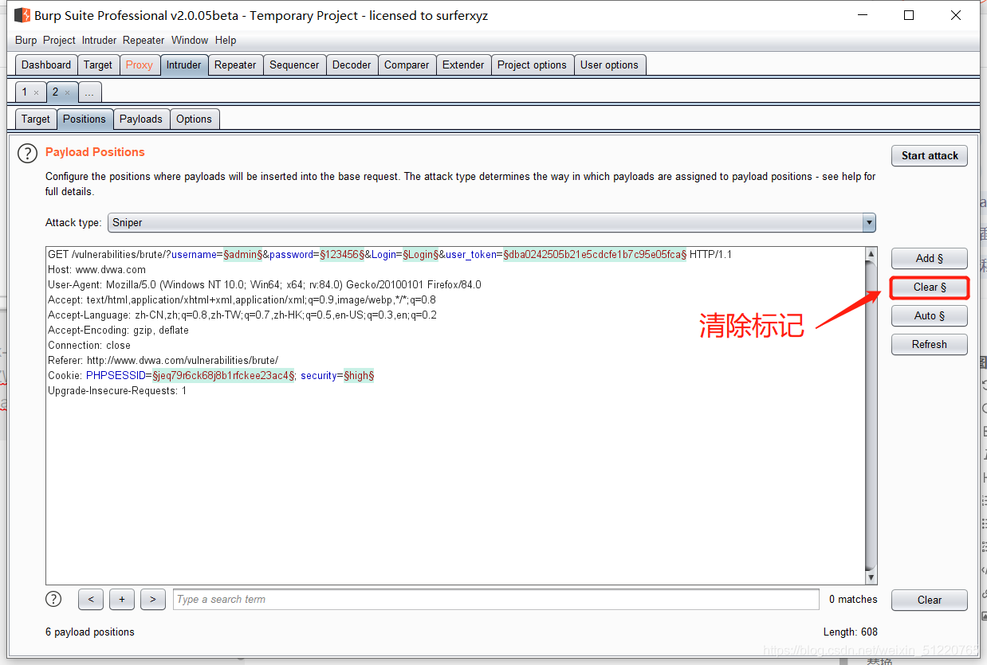Click the Refresh button
Image resolution: width=987 pixels, height=665 pixels.
(x=930, y=344)
